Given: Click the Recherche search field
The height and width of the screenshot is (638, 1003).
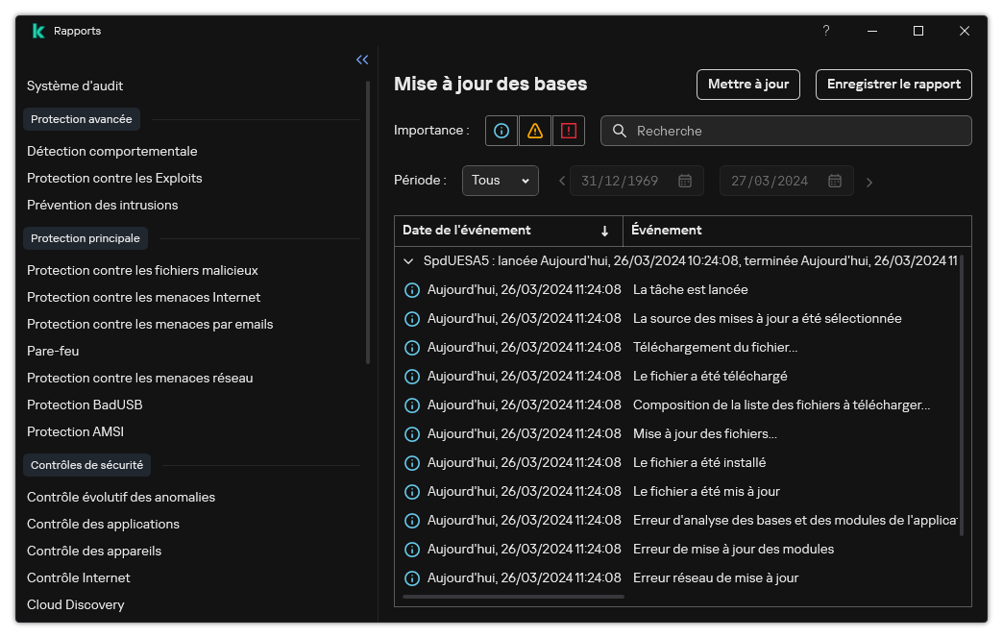Looking at the screenshot, I should (x=797, y=131).
